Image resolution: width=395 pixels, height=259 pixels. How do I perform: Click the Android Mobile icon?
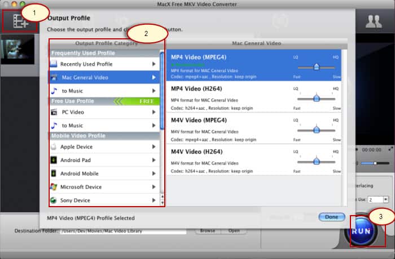point(54,173)
